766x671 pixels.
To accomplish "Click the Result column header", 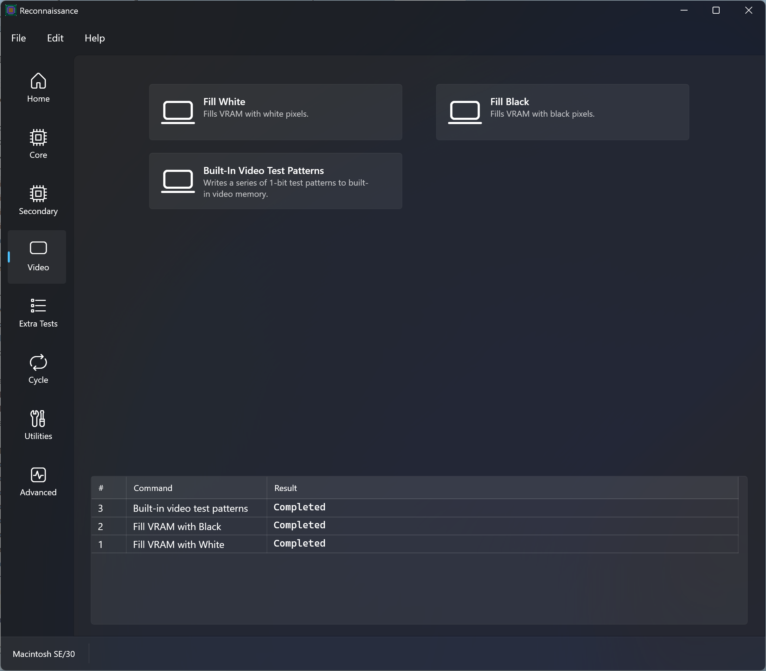I will pyautogui.click(x=286, y=488).
